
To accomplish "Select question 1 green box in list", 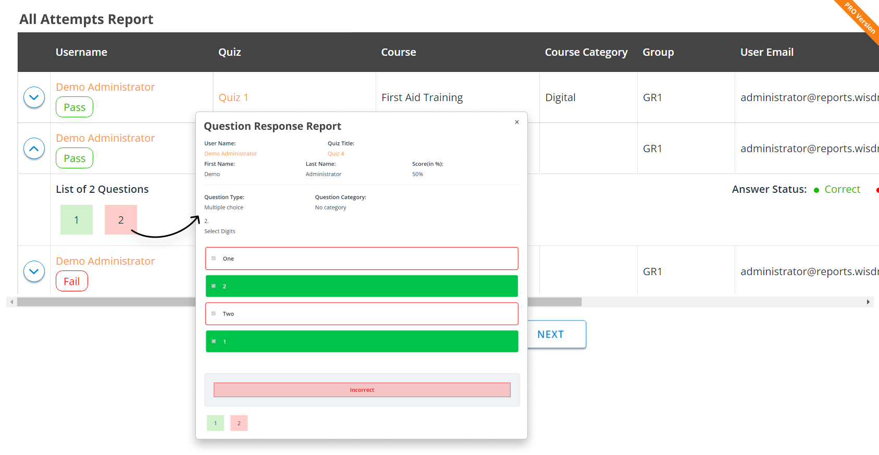I will click(77, 220).
